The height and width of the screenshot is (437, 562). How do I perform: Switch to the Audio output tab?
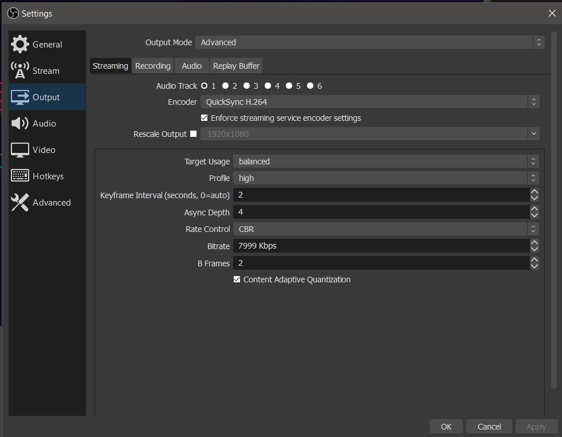click(192, 66)
